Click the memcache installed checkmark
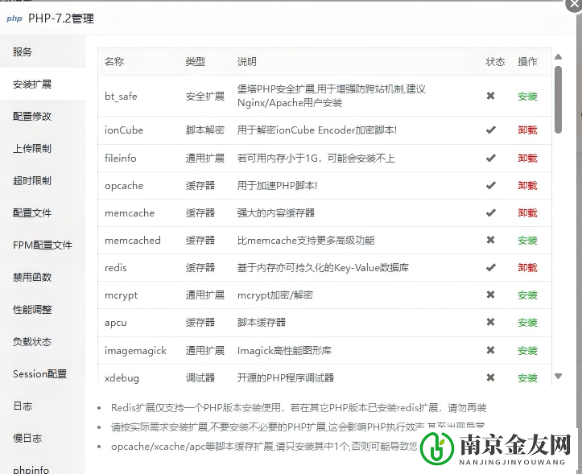582x474 pixels. tap(491, 212)
